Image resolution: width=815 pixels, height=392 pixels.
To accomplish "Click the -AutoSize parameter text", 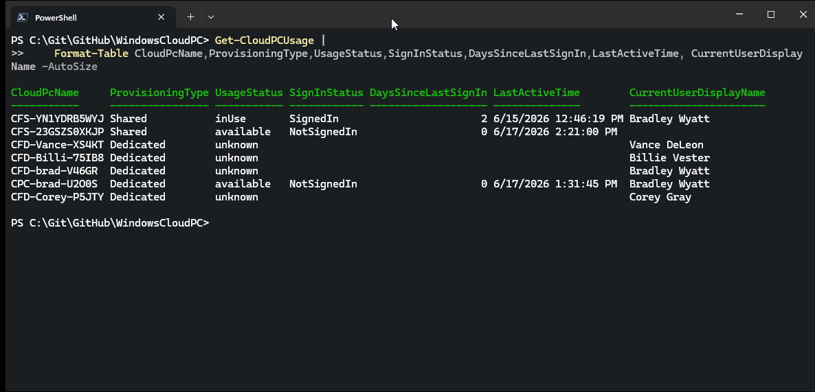I will tap(69, 67).
